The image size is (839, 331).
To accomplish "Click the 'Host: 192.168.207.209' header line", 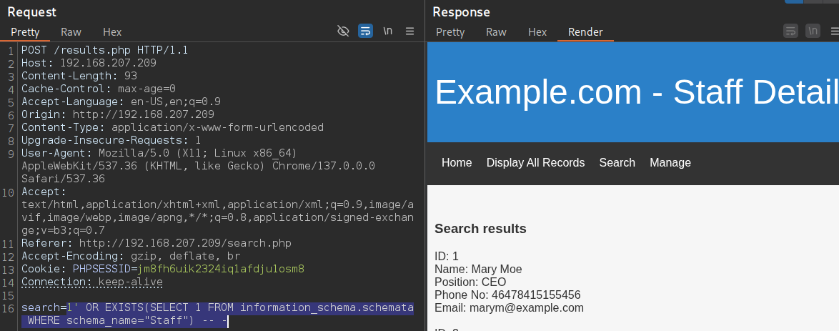I will click(x=89, y=63).
